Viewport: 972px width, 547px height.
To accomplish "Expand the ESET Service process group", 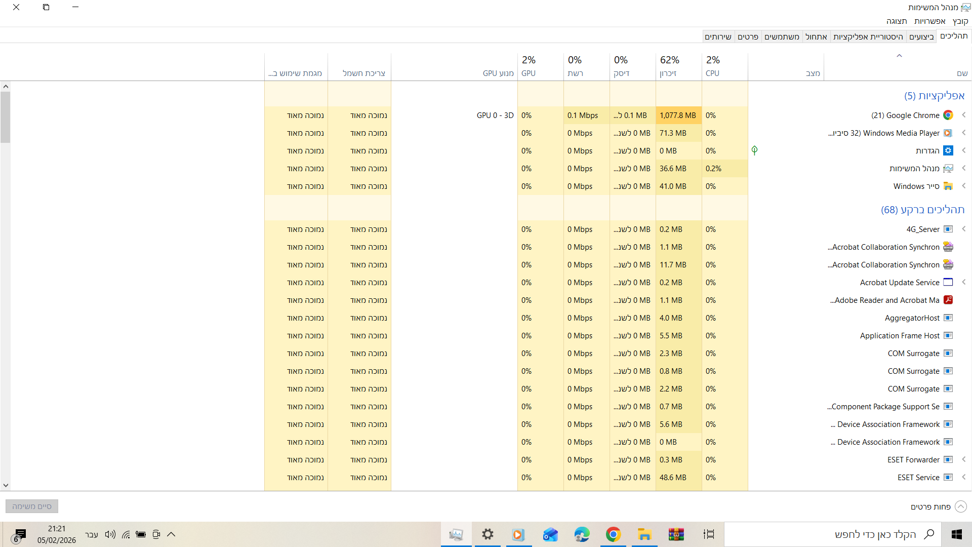I will [964, 477].
